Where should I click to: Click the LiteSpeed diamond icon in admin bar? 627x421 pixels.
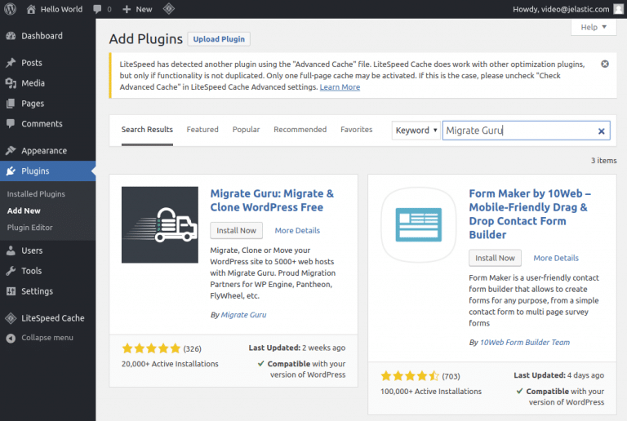click(x=169, y=8)
